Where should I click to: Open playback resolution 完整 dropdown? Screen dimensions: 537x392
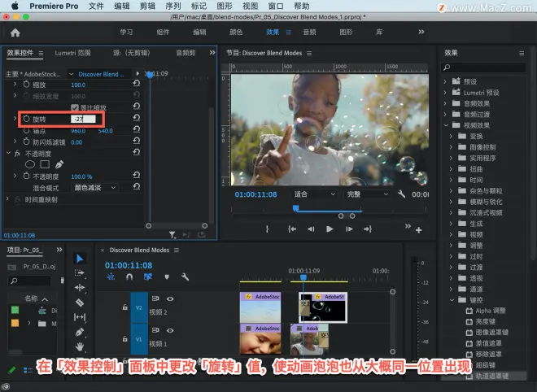pyautogui.click(x=368, y=194)
